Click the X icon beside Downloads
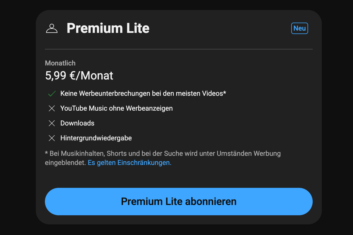The image size is (353, 235). [x=52, y=123]
